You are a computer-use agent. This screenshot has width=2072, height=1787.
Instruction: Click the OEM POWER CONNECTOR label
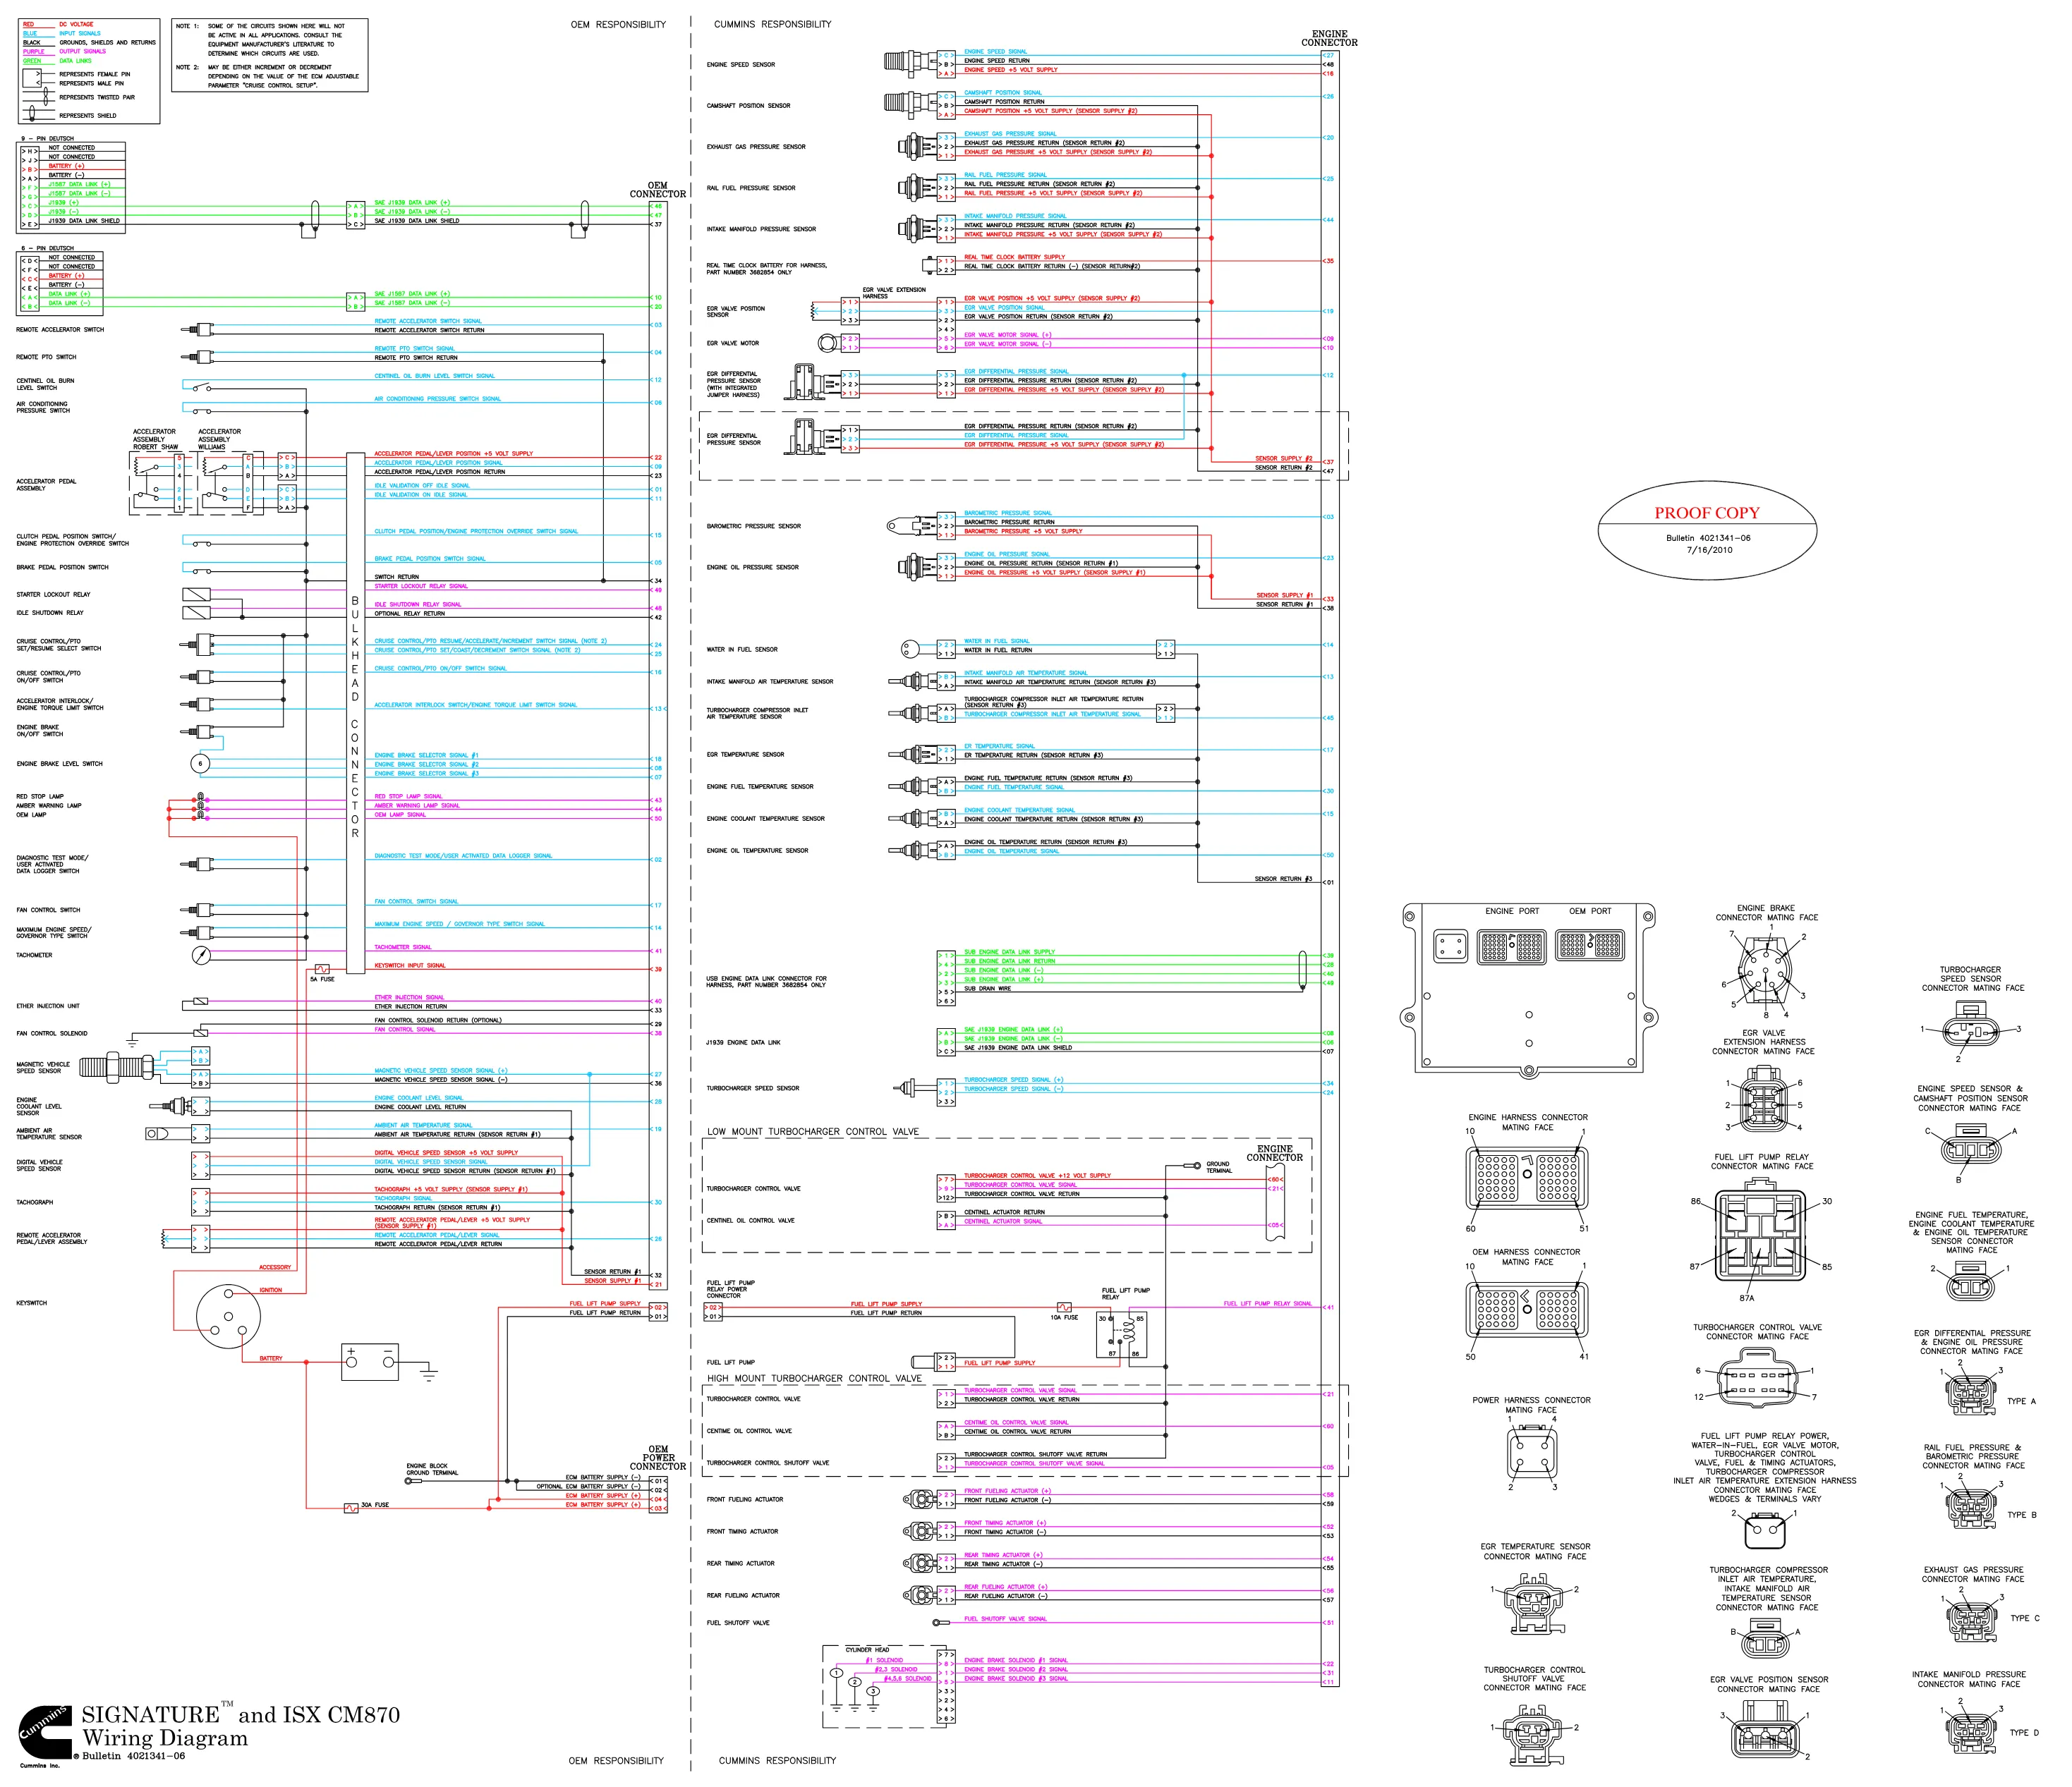coord(658,1458)
